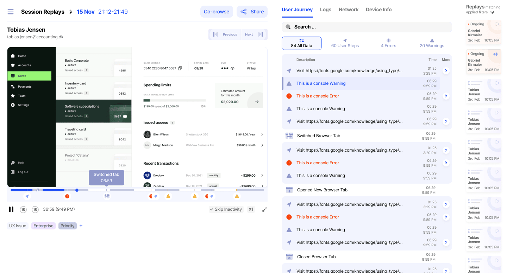
Task: Click the blue playhead on the replay timeline
Action: 77,190
